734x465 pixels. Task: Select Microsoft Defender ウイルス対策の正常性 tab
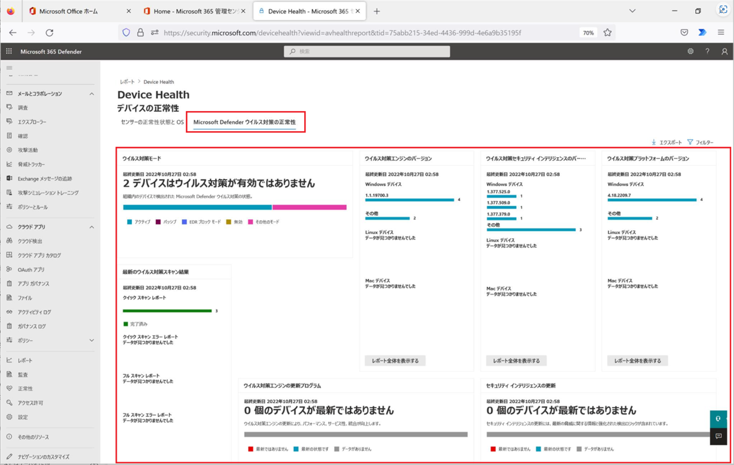click(x=244, y=122)
